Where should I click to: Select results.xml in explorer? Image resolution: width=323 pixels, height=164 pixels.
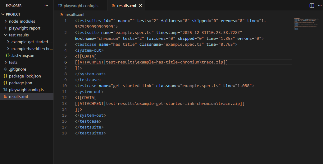click(x=27, y=96)
